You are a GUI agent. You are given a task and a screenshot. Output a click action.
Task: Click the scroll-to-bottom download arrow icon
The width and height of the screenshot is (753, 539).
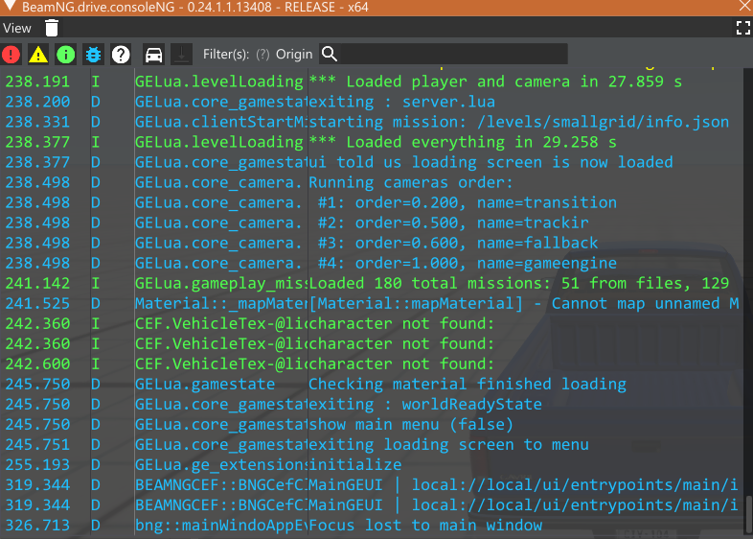[181, 55]
